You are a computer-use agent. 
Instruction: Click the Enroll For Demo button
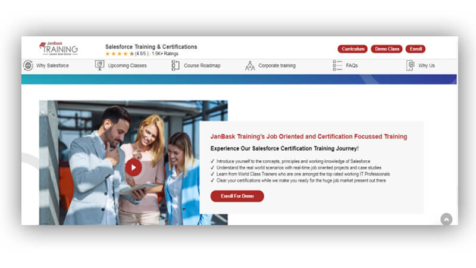[237, 196]
